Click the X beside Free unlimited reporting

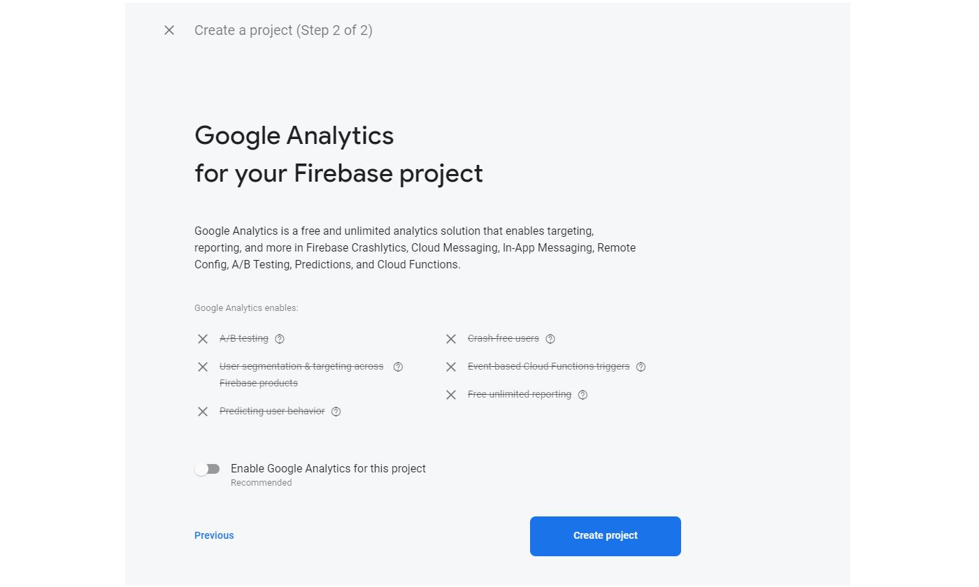[x=451, y=394]
